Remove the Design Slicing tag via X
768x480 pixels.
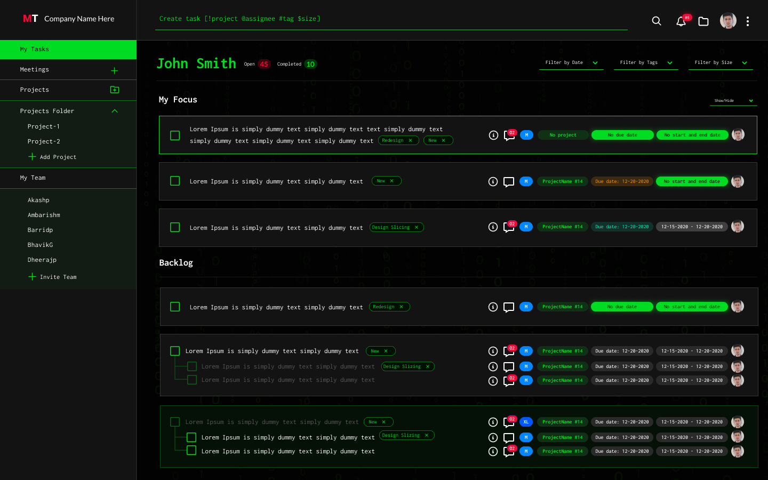click(417, 227)
